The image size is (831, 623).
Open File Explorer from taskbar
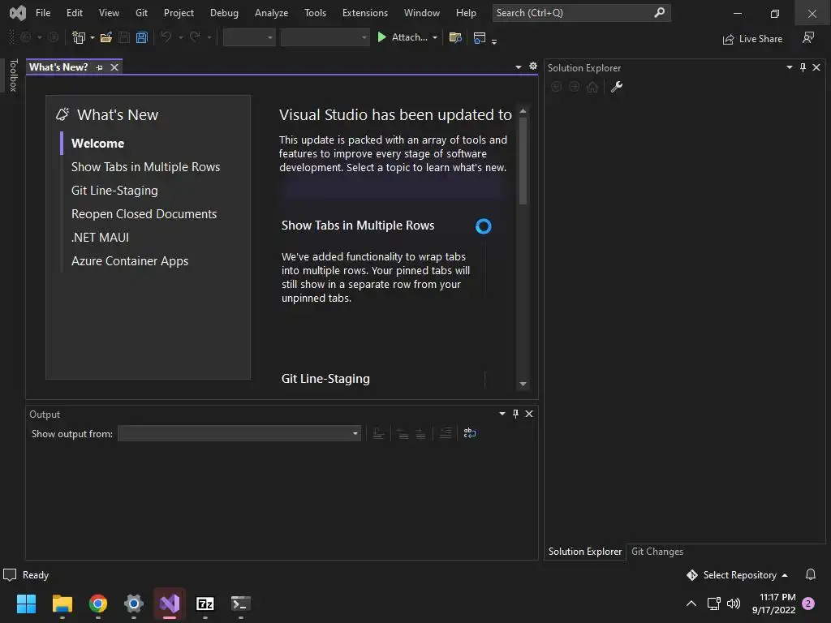click(62, 604)
